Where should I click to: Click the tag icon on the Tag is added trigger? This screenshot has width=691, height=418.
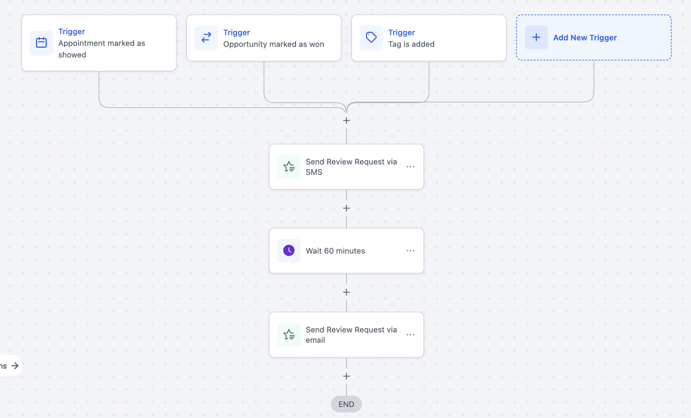(371, 37)
